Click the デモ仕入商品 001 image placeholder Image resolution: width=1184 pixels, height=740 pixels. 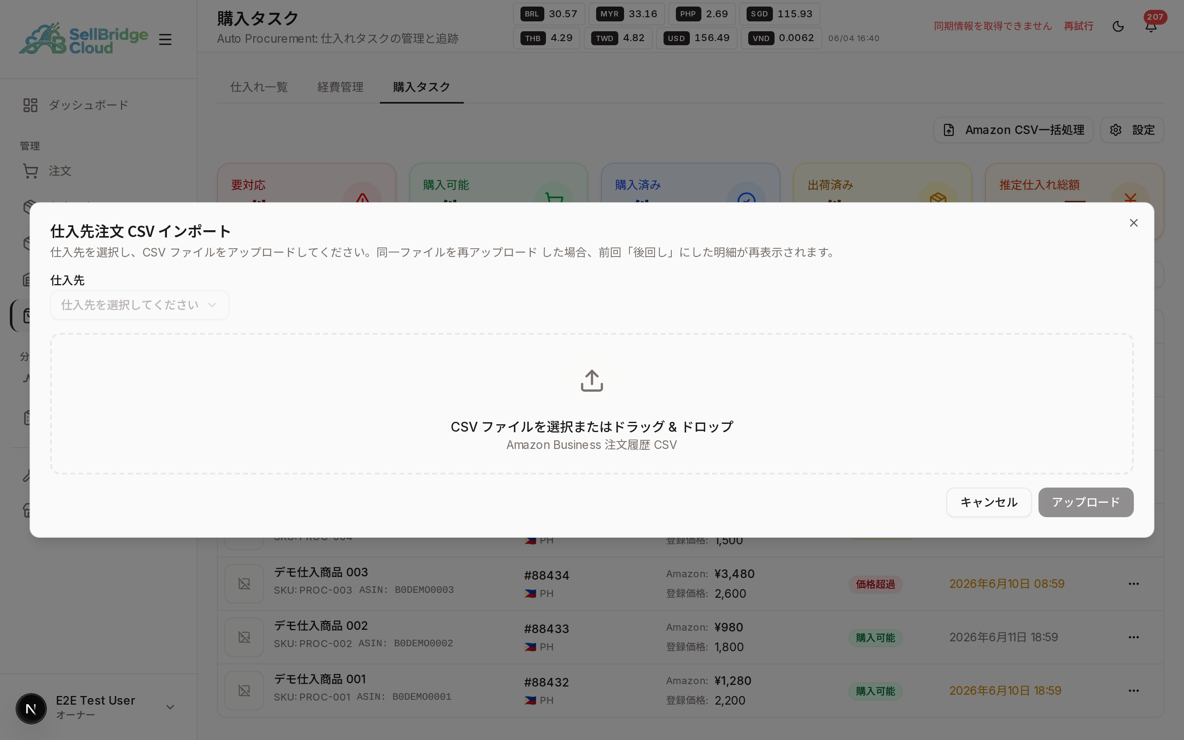244,691
